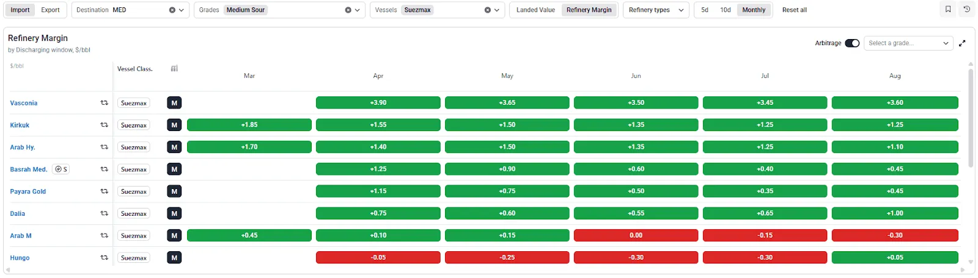Click the bookmark icon in top bar
Image resolution: width=978 pixels, height=278 pixels.
click(948, 10)
